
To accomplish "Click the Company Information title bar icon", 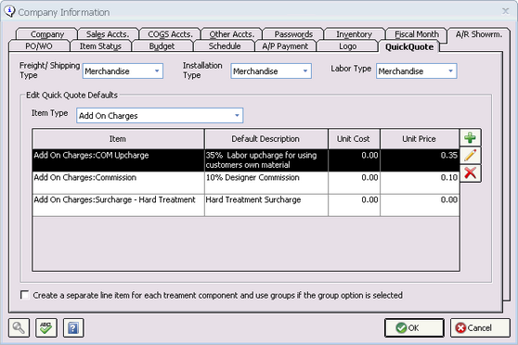I will click(9, 11).
